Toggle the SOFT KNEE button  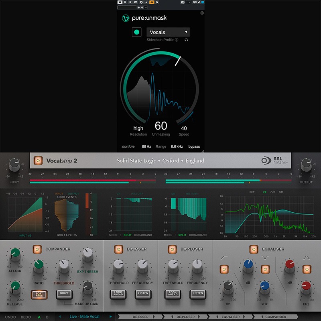coord(39,295)
